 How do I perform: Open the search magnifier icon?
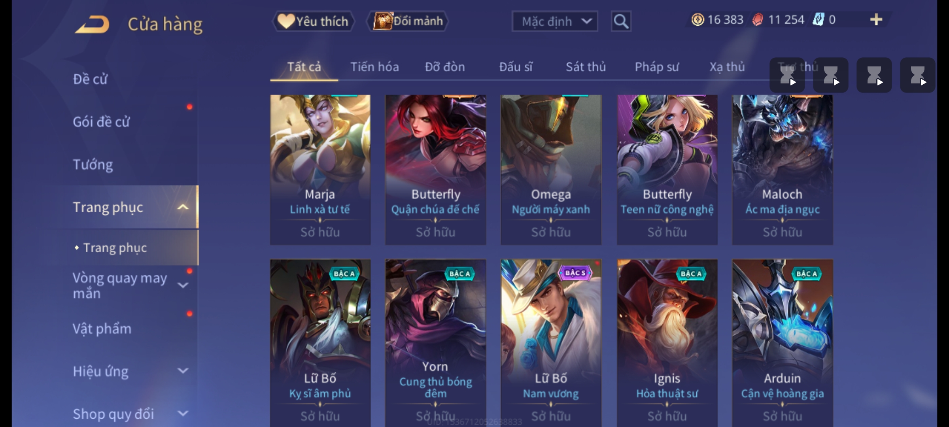click(621, 21)
